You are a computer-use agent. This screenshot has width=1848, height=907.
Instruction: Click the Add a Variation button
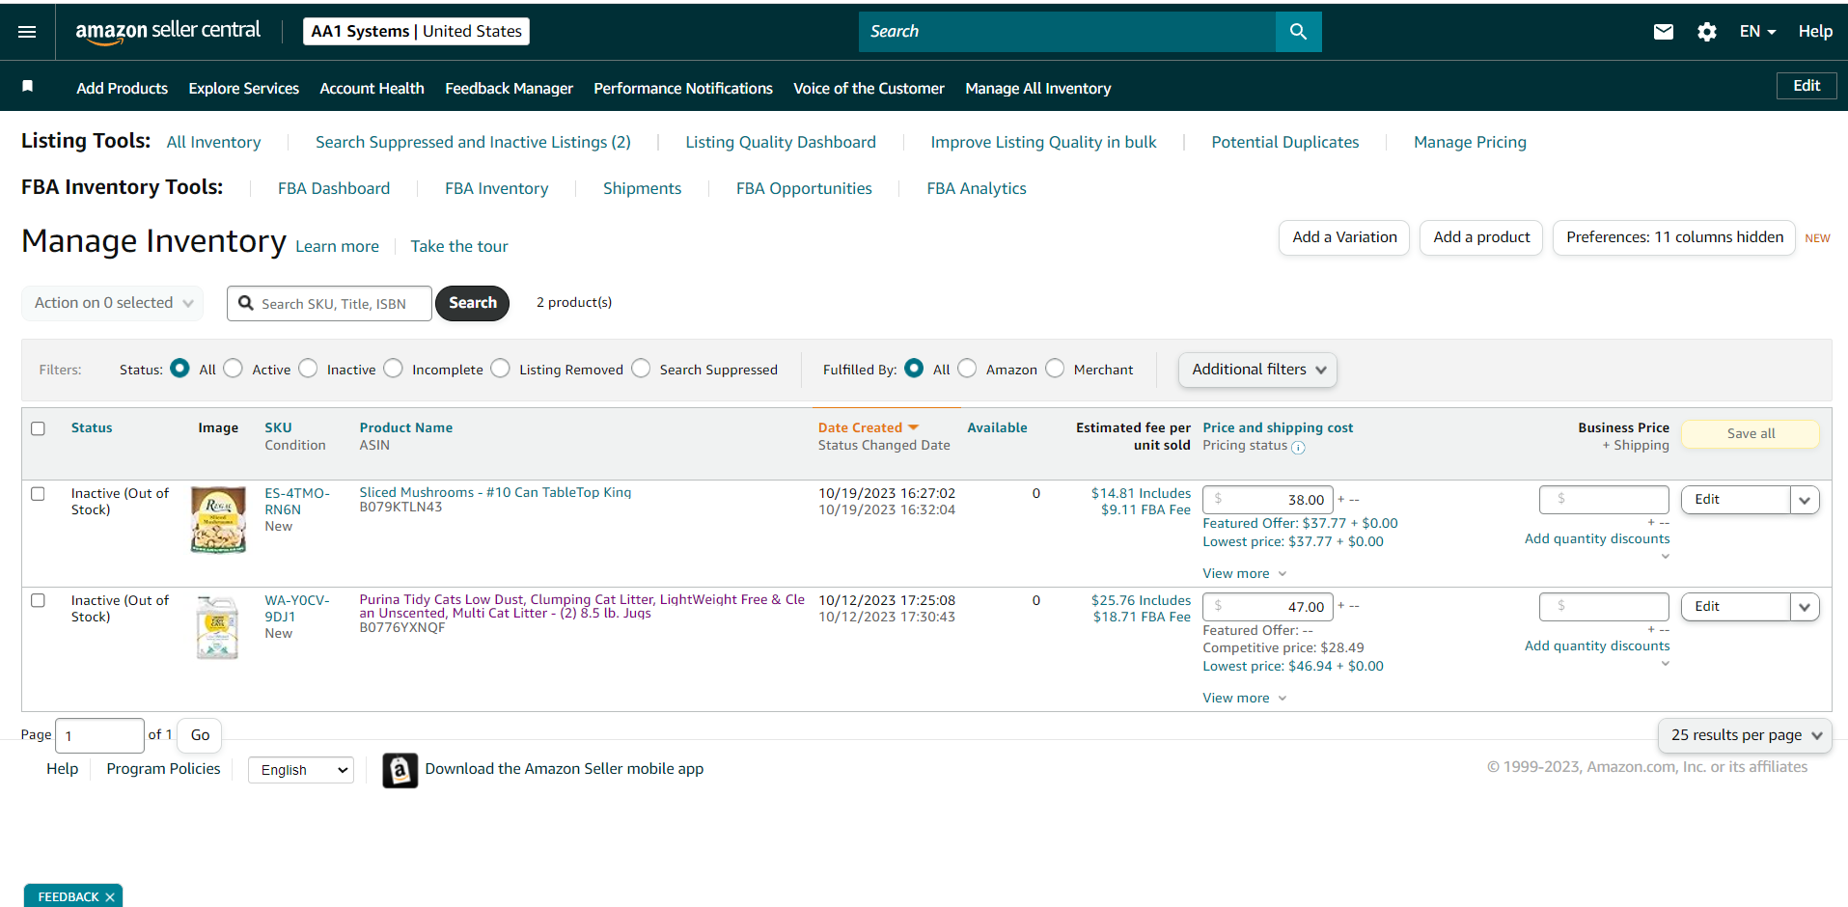click(1344, 237)
